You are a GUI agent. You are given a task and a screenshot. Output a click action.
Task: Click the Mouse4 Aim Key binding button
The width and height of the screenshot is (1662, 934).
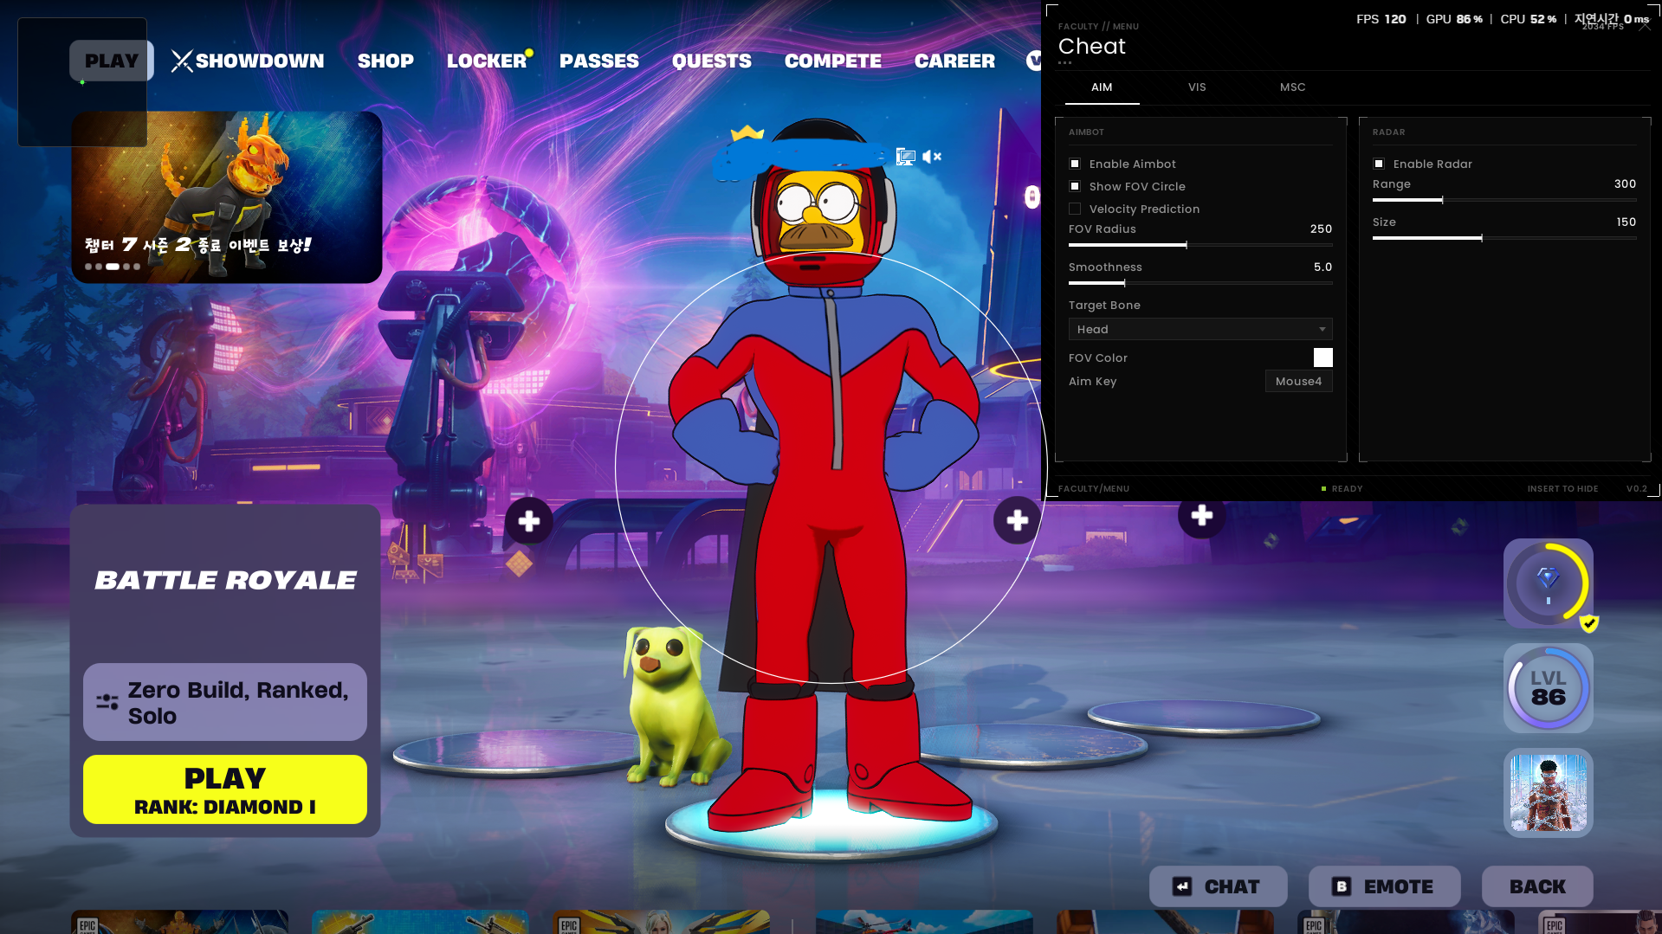[x=1298, y=381]
